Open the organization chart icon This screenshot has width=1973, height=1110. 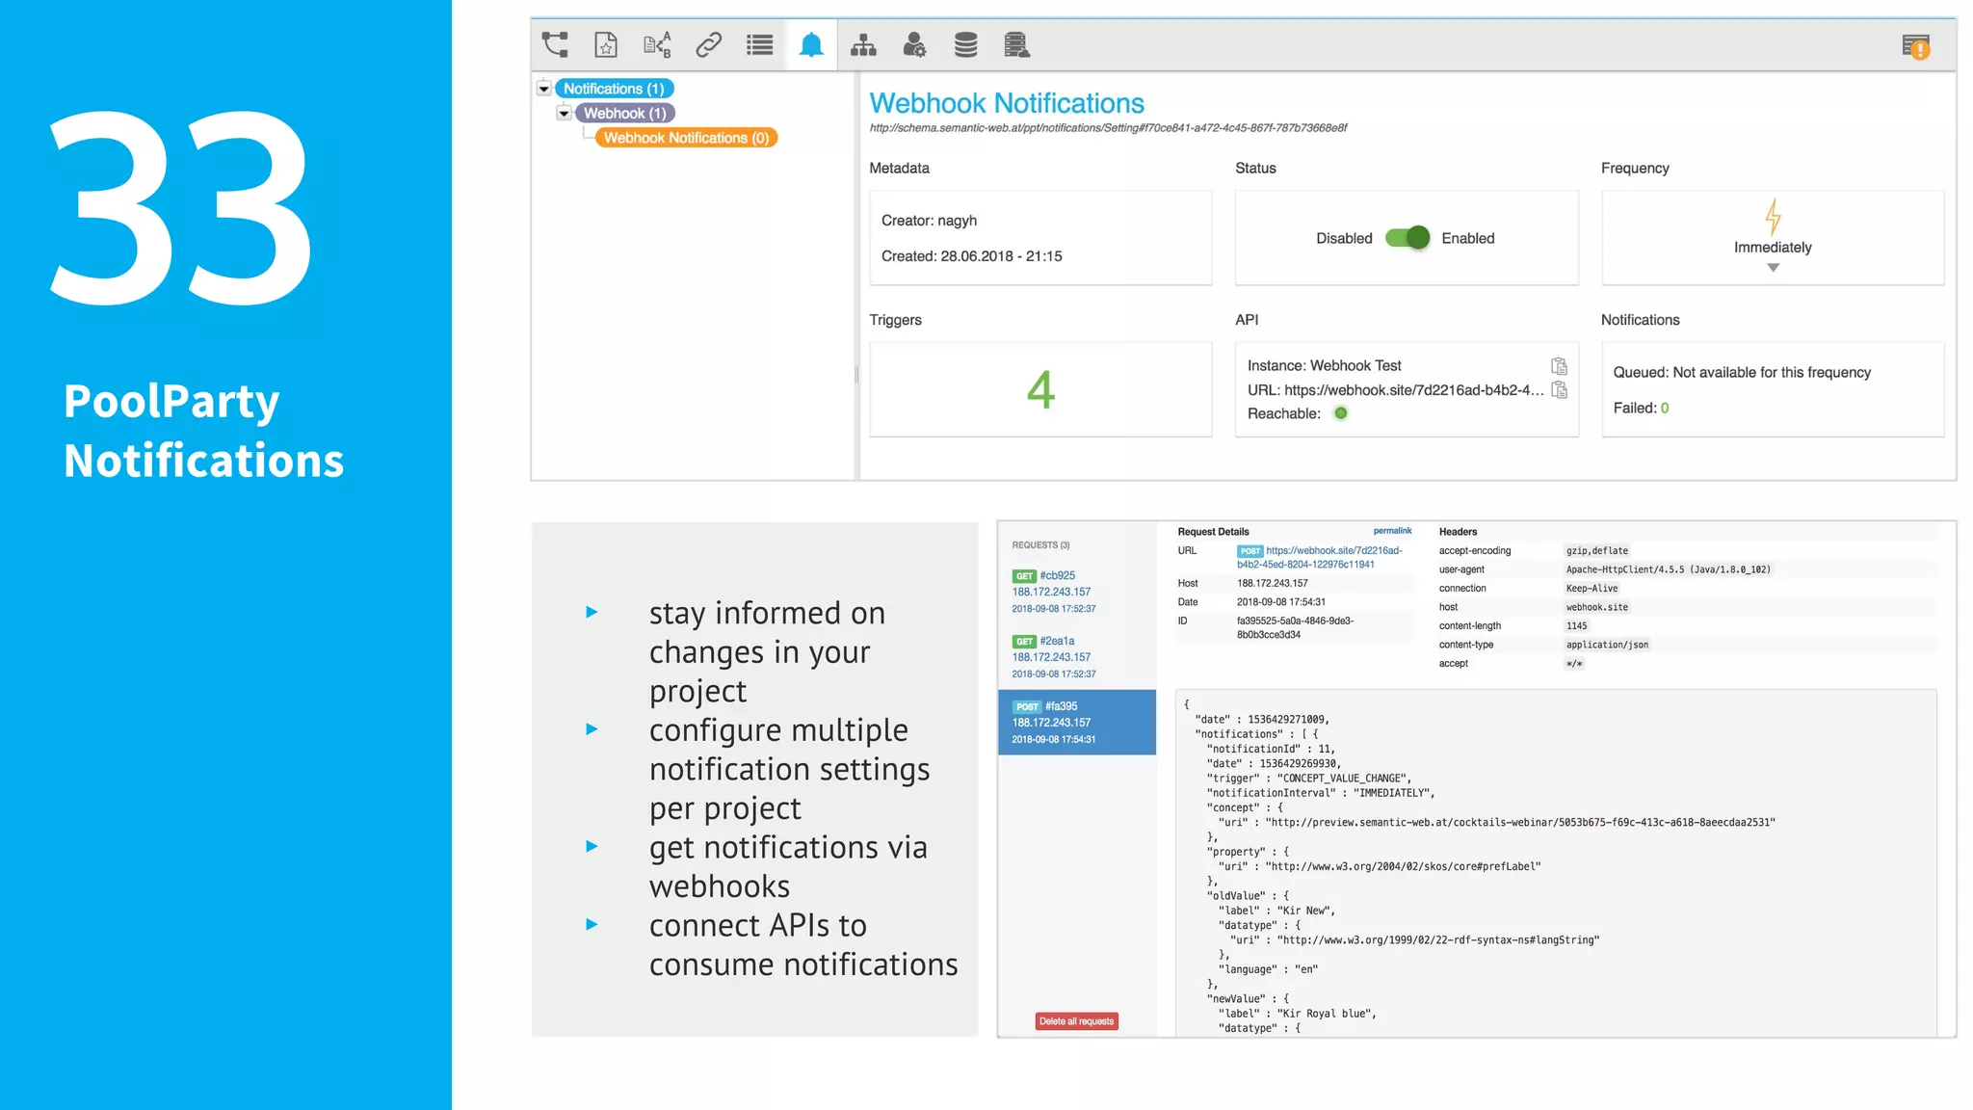coord(863,44)
